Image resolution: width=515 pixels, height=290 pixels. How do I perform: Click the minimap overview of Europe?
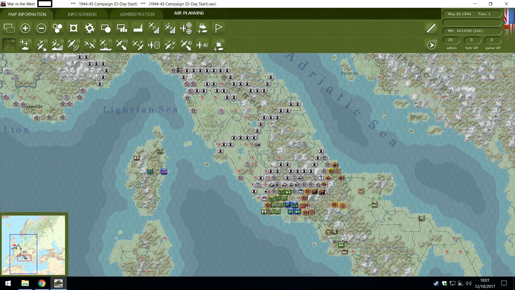click(x=33, y=245)
